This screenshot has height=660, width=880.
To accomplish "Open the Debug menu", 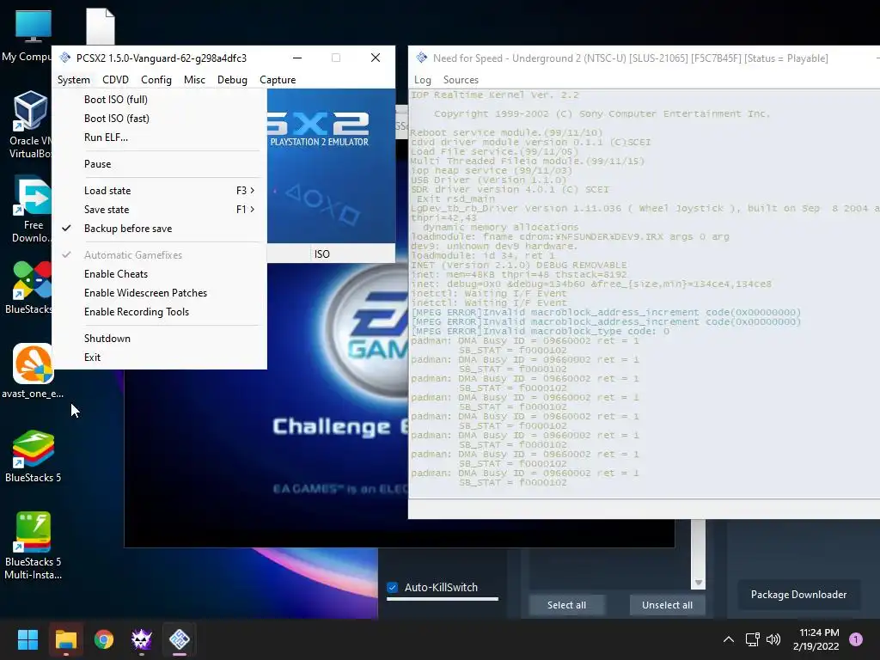I will pyautogui.click(x=232, y=80).
